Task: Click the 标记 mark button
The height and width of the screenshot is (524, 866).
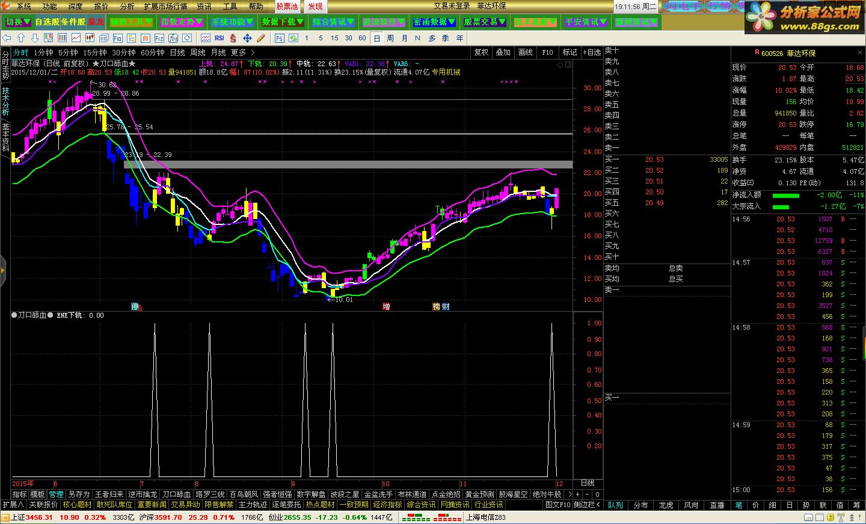Action: pos(570,52)
